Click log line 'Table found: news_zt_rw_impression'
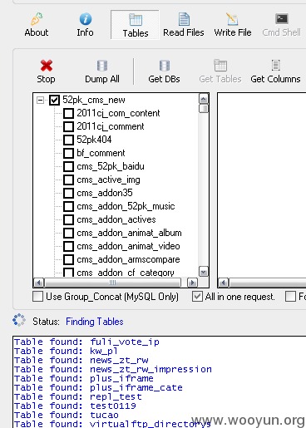 point(113,369)
